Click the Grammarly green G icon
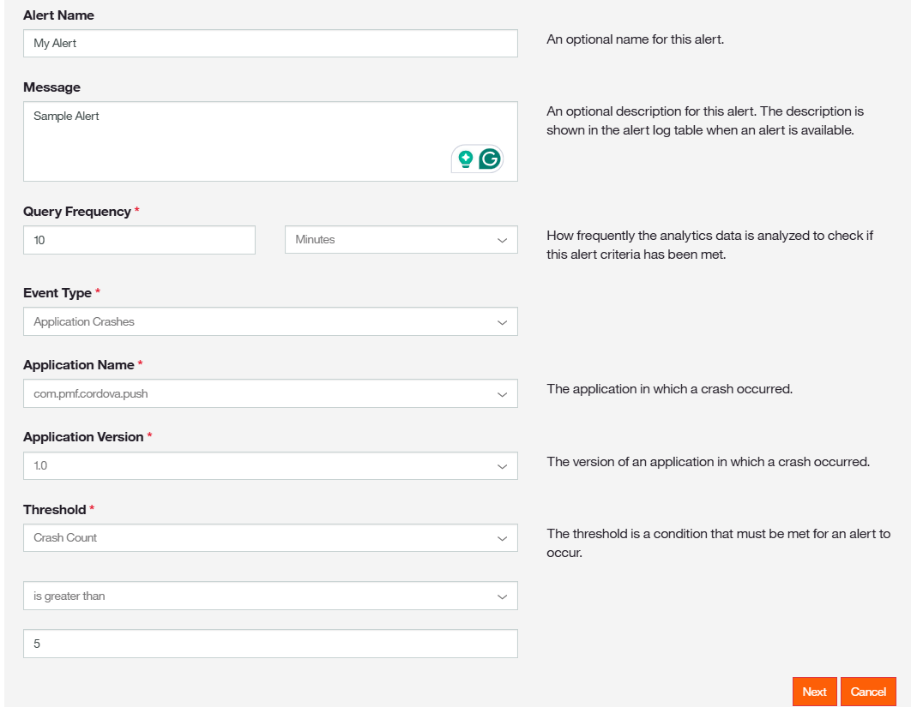The height and width of the screenshot is (707, 917). click(x=490, y=159)
